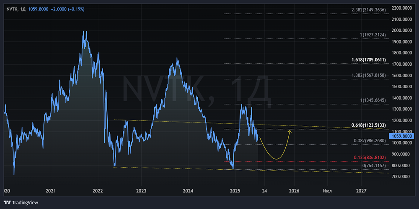Click 1800.0000 on the price axis
This screenshot has height=209, width=419.
pos(402,53)
